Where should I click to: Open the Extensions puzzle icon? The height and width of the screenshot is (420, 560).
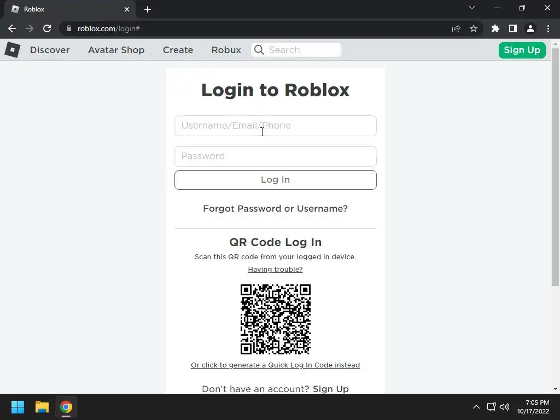click(x=495, y=28)
